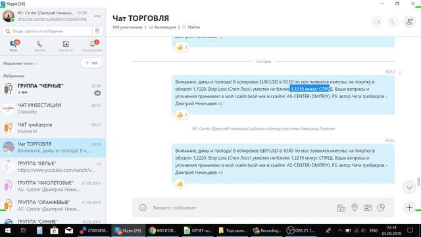This screenshot has height=237, width=421.
Task: Select the Чат ТОРГОВЛЯ conversation in list
Action: point(53,147)
